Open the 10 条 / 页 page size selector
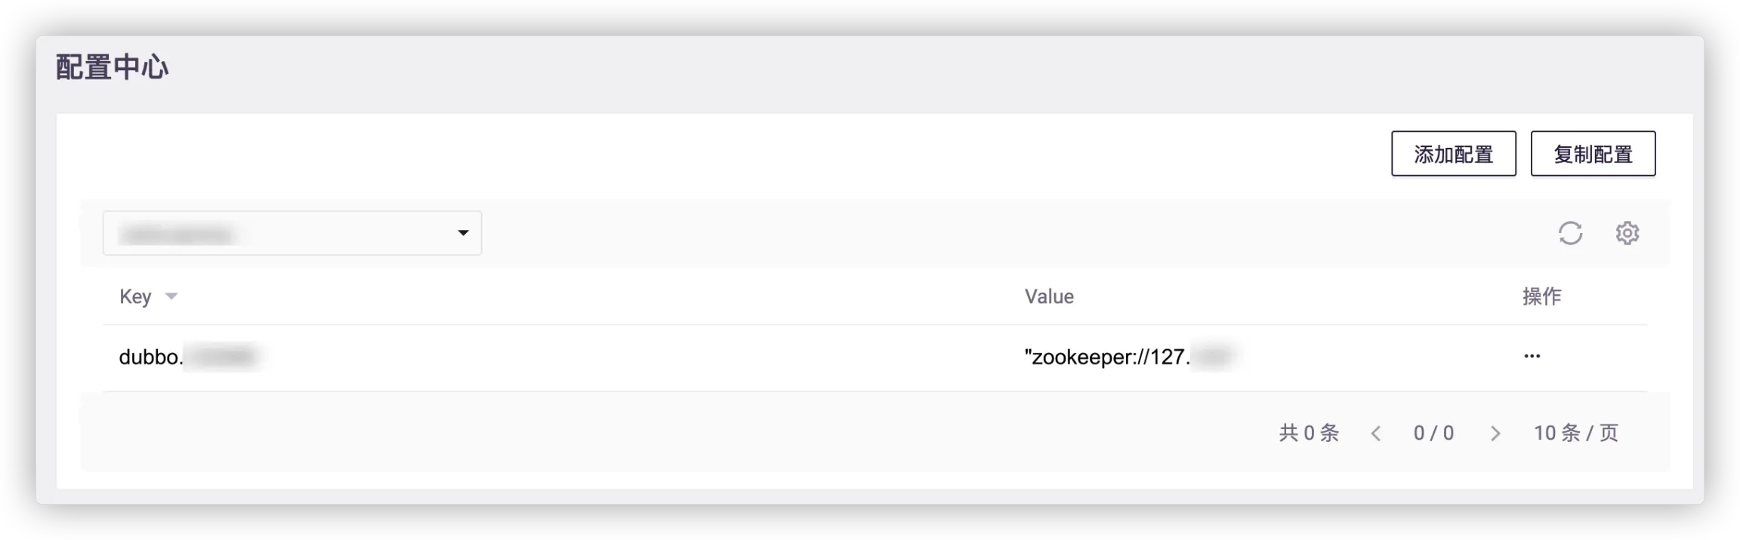The image size is (1740, 540). tap(1575, 433)
